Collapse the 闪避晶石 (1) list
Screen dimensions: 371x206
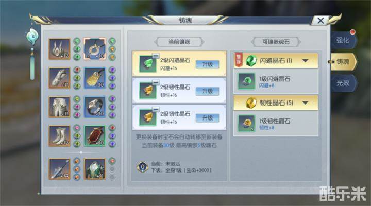click(x=305, y=61)
